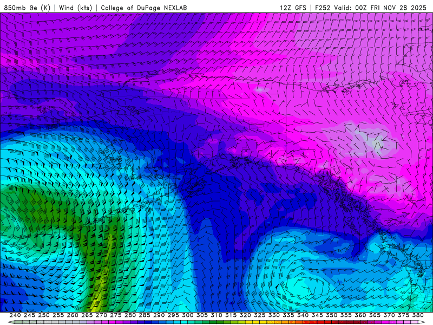Click the "F252" forecast hour text
The width and height of the screenshot is (433, 325).
[x=323, y=8]
